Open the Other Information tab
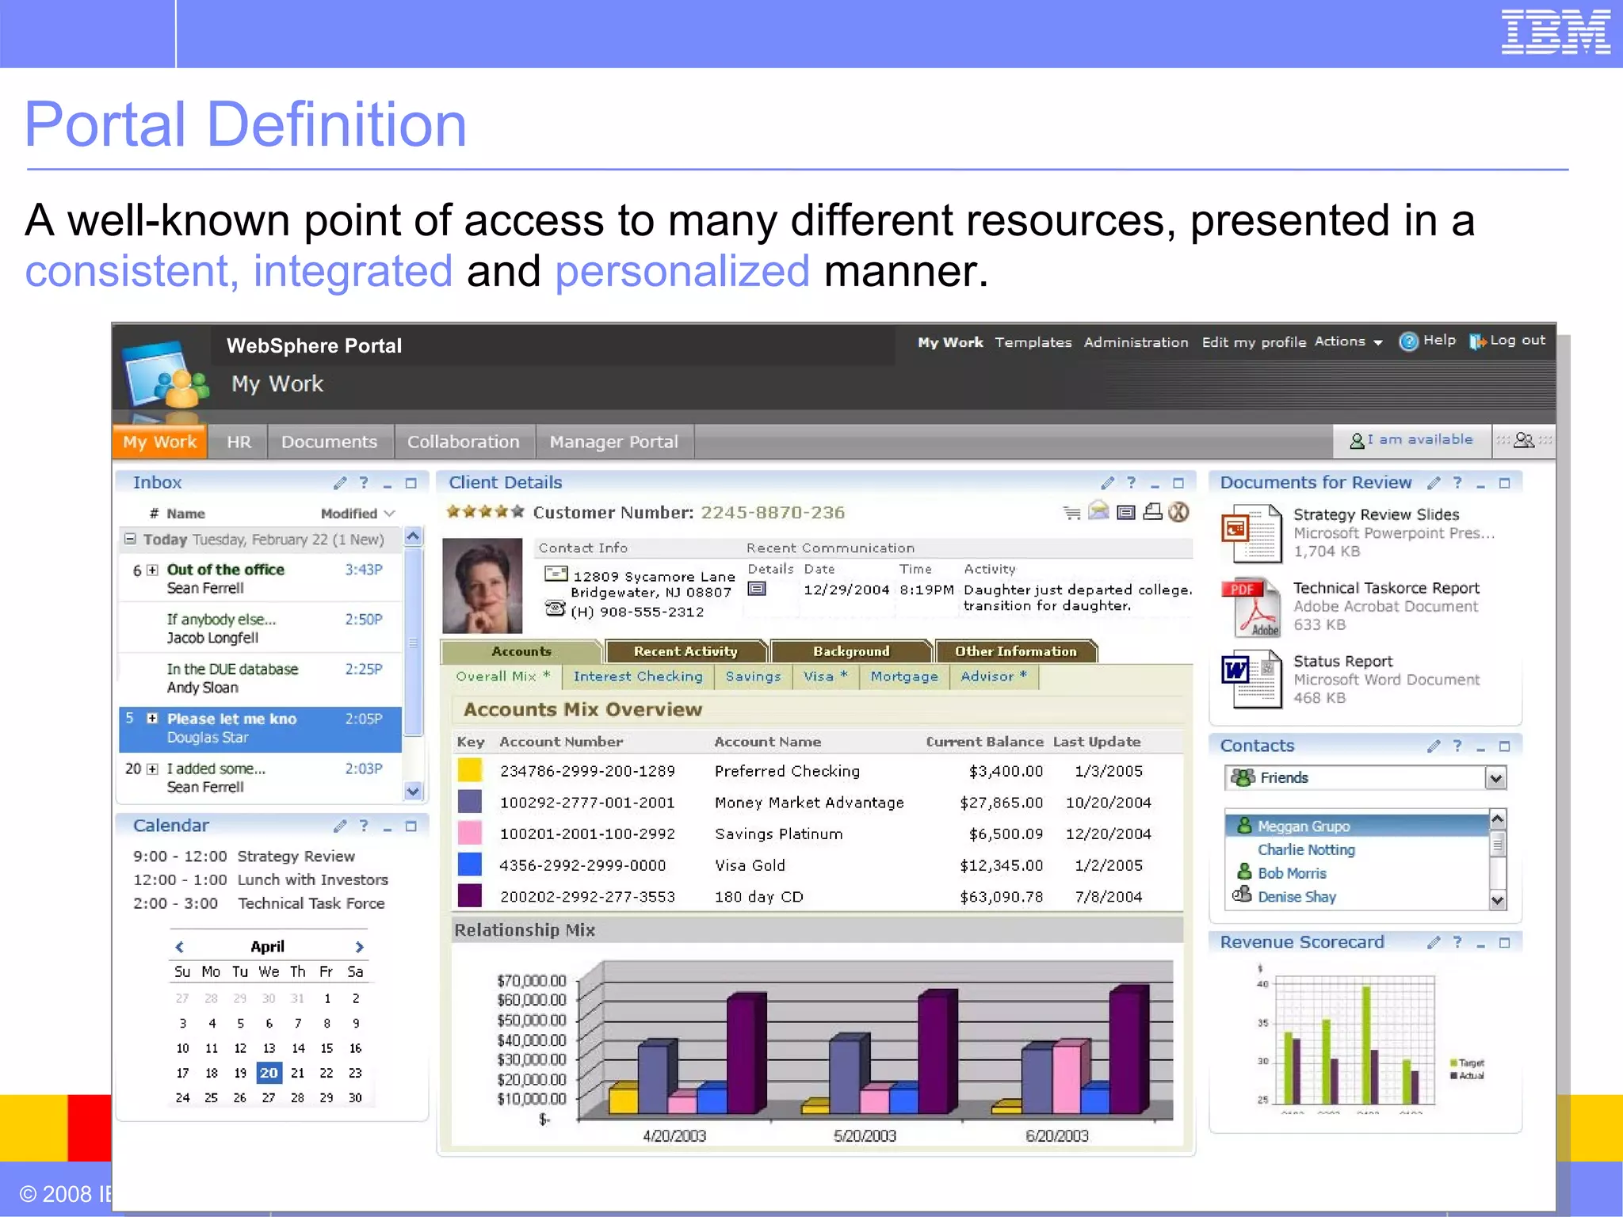 point(1016,651)
